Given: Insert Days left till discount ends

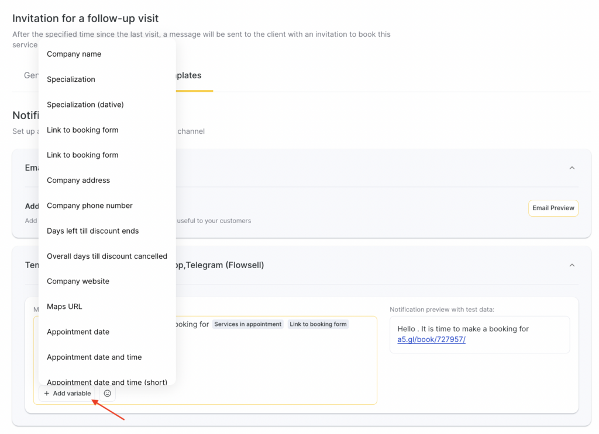Looking at the screenshot, I should click(93, 231).
